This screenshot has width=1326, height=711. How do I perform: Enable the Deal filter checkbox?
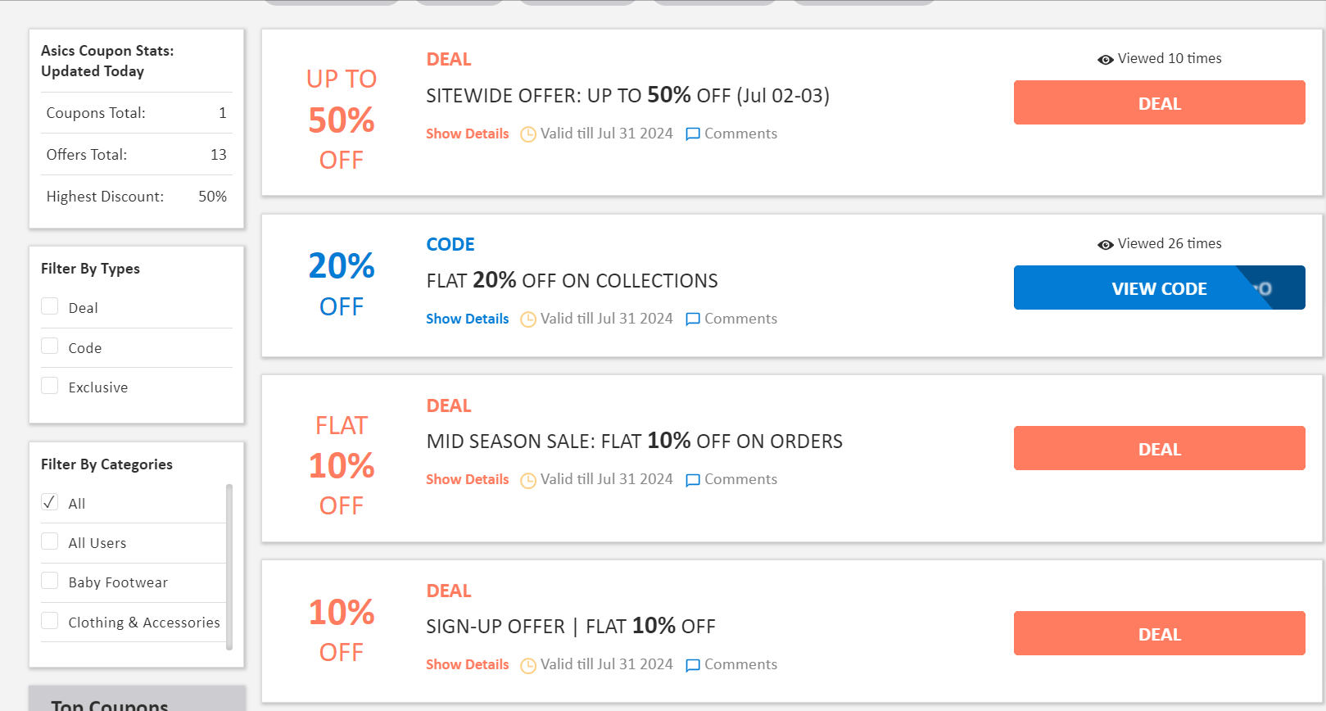click(x=49, y=306)
